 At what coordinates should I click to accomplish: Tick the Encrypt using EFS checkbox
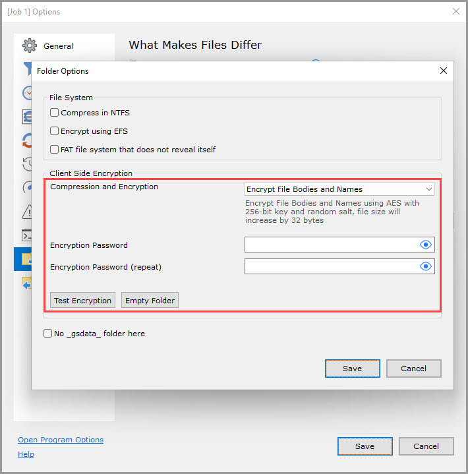[55, 131]
